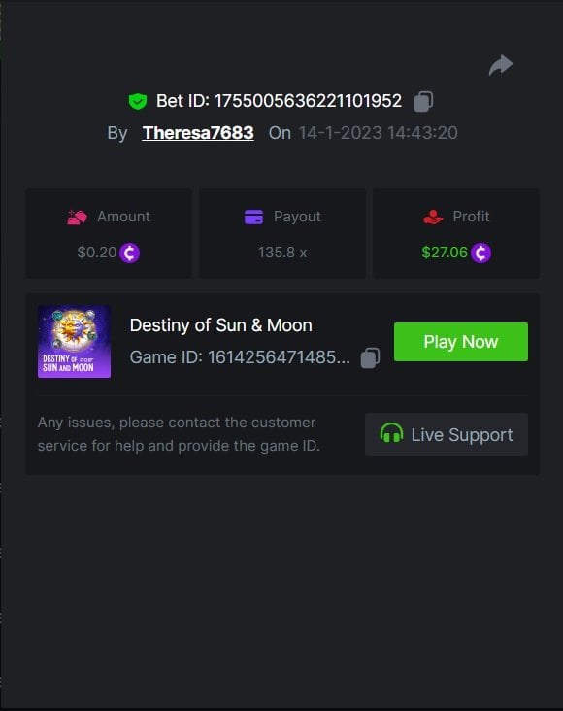Click the currency coin beside $27.06
The height and width of the screenshot is (711, 563).
pos(480,253)
